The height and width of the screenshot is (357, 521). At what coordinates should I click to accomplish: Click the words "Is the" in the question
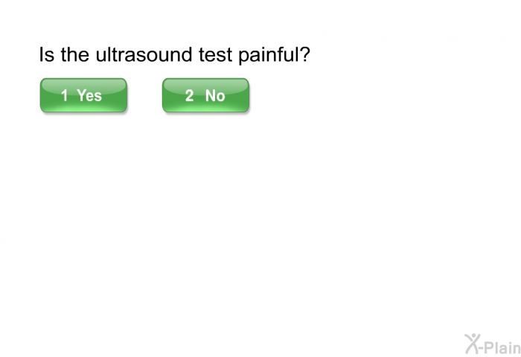coord(64,54)
